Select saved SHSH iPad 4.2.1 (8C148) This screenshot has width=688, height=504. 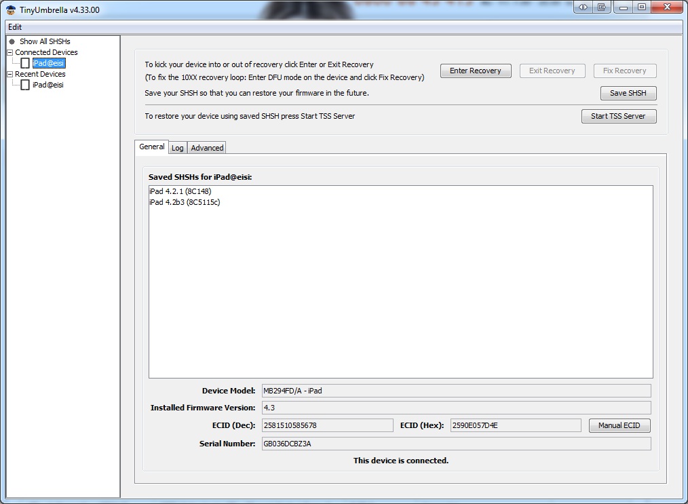pos(180,191)
